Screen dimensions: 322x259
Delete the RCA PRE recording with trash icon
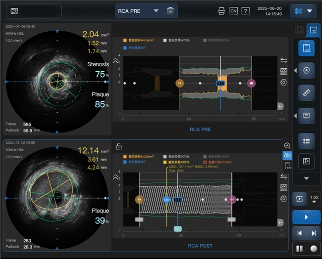(170, 11)
